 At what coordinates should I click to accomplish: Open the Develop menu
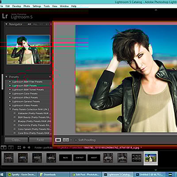(x=16, y=6)
